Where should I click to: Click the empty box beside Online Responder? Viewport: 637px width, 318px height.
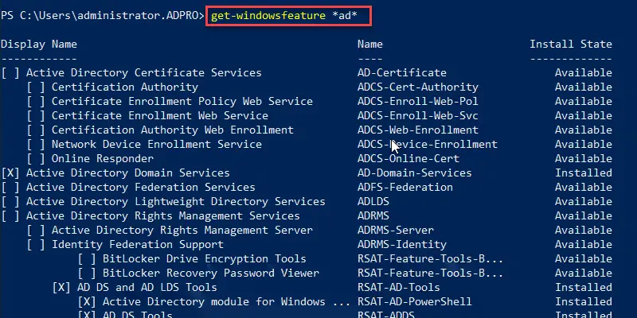[x=36, y=158]
